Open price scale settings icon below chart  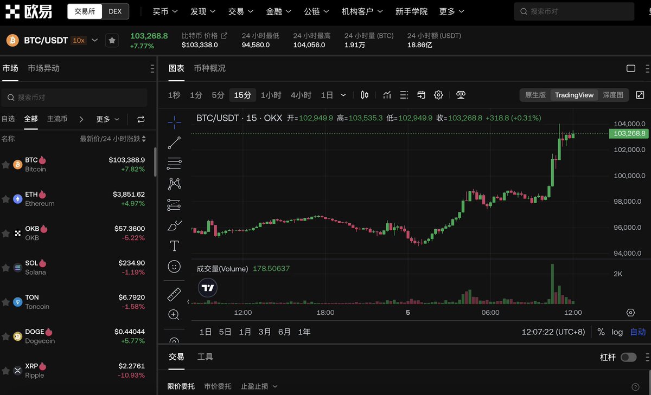[x=630, y=313]
